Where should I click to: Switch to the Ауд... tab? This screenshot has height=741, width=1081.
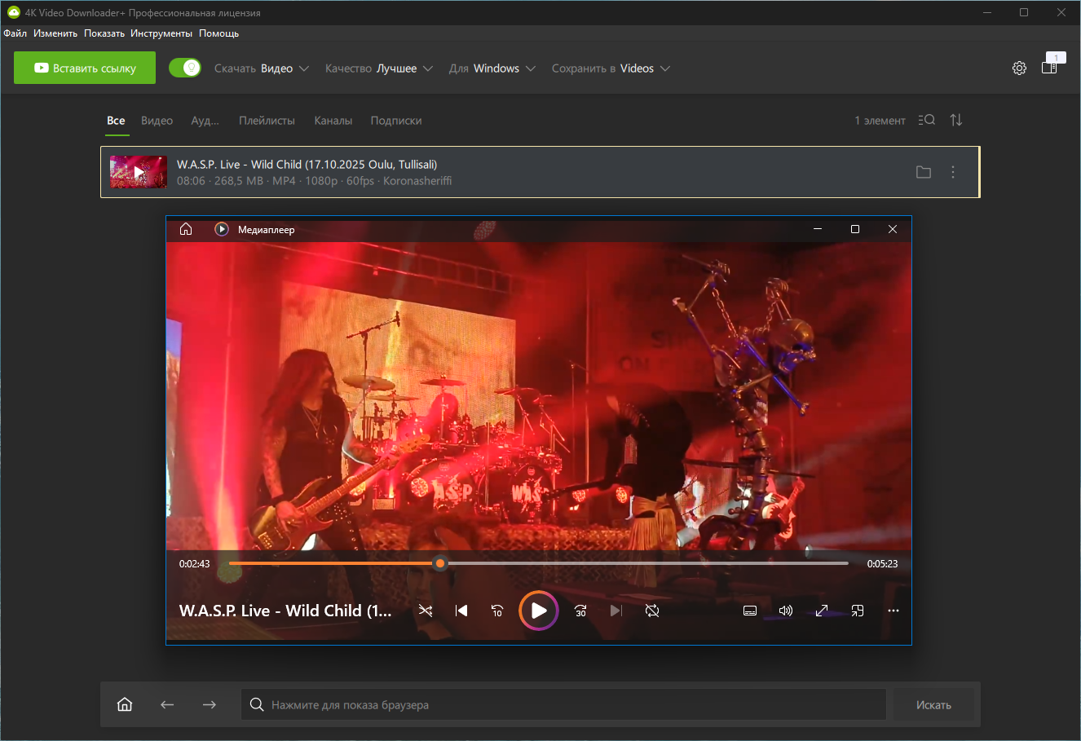click(x=205, y=121)
